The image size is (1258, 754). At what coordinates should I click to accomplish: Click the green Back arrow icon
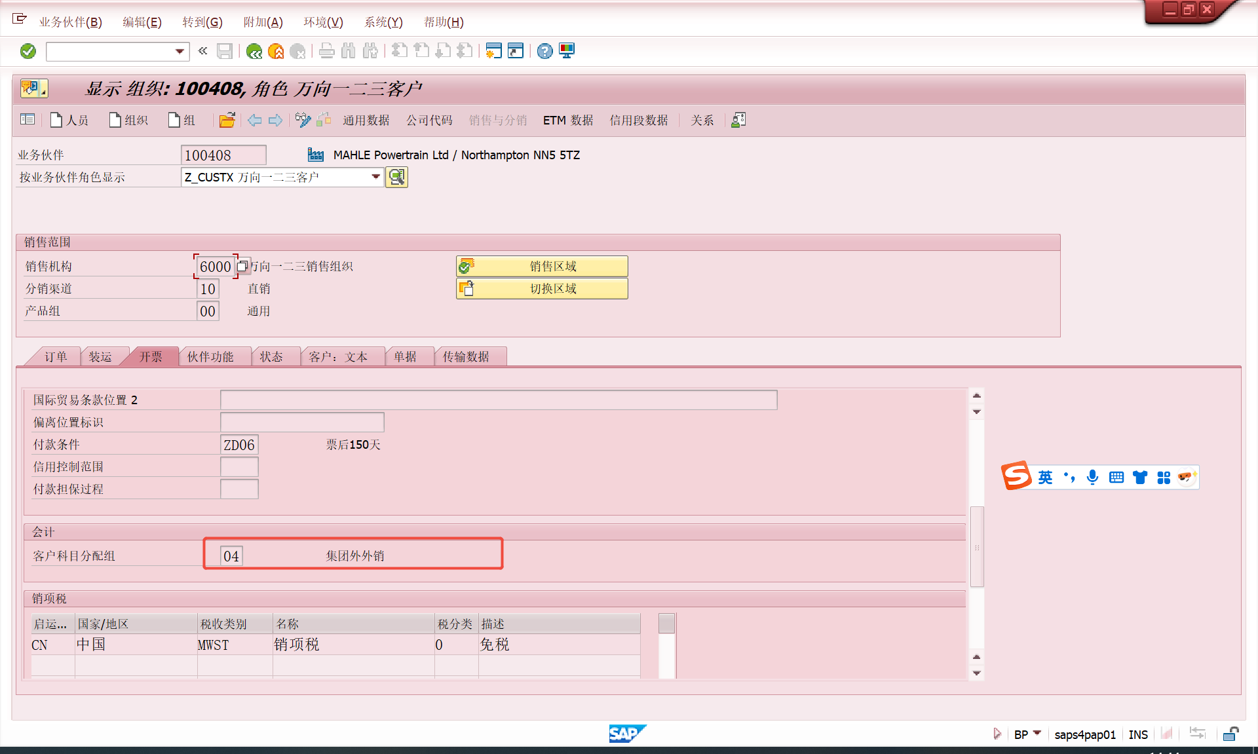pyautogui.click(x=254, y=51)
